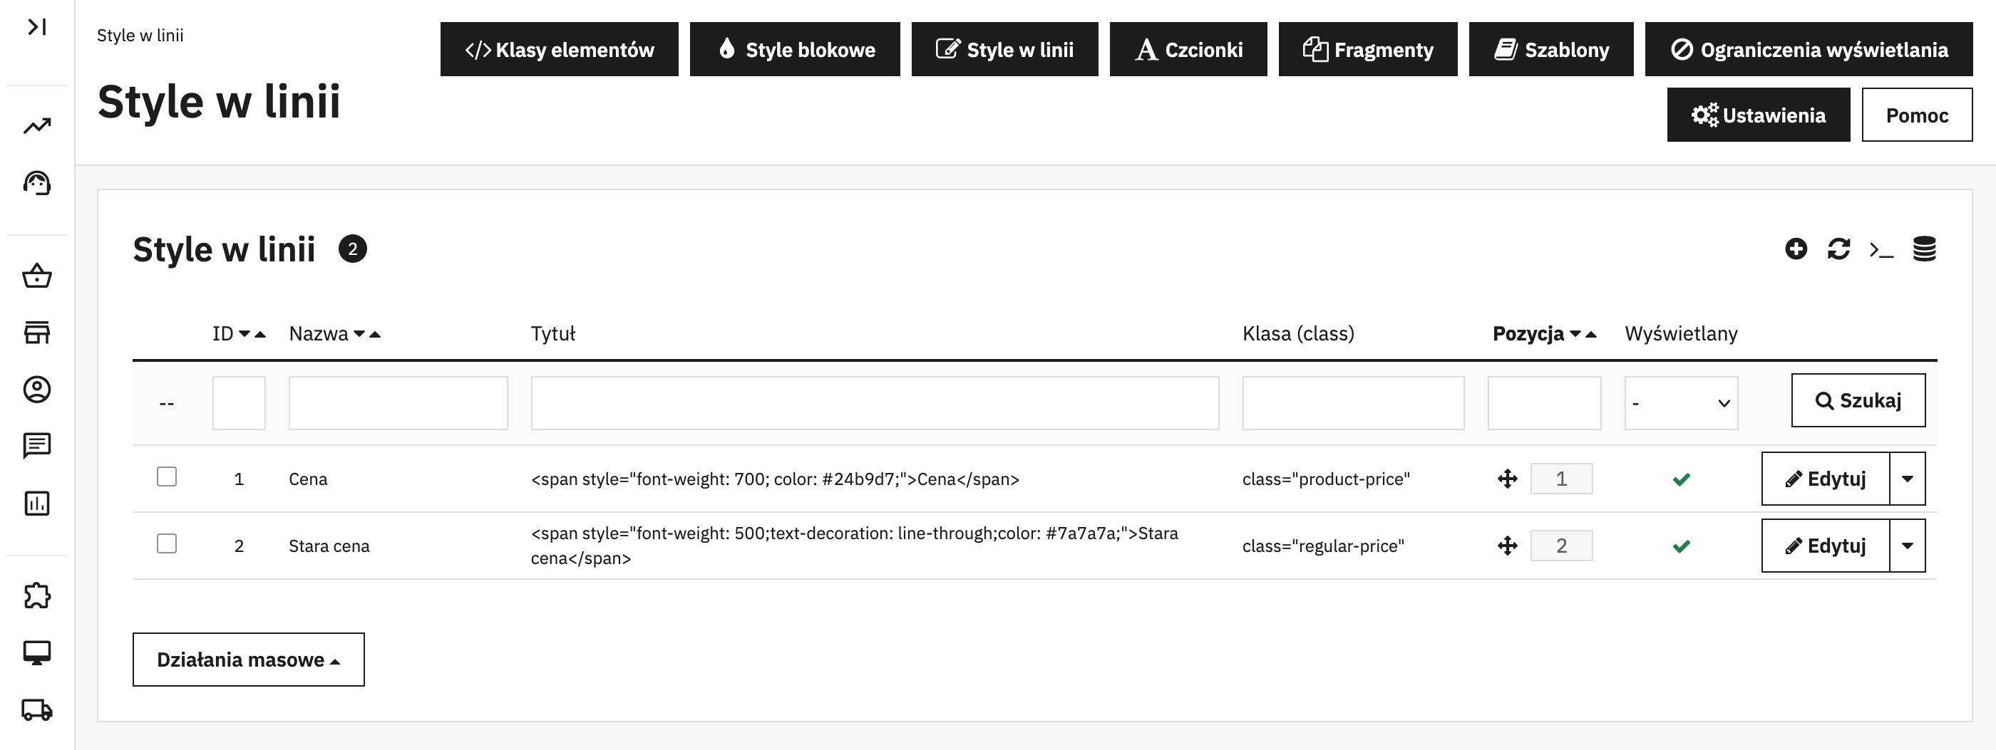This screenshot has width=1996, height=750.
Task: Click the add new style plus icon
Action: (x=1795, y=249)
